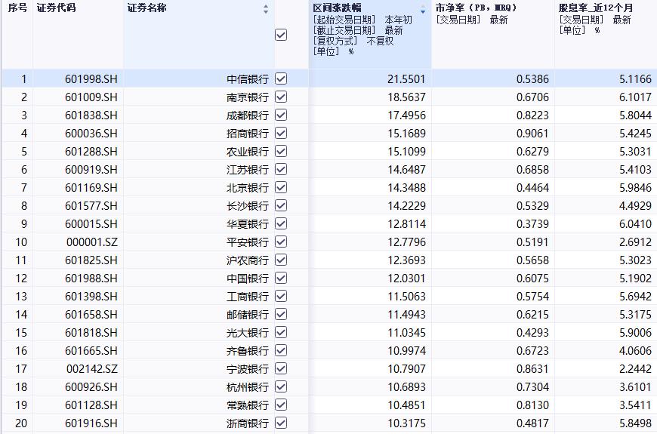
Task: Uncheck the checkbox for 工商银行
Action: click(281, 296)
